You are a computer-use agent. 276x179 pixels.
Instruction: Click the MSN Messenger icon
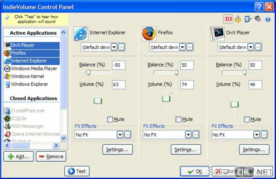7,126
